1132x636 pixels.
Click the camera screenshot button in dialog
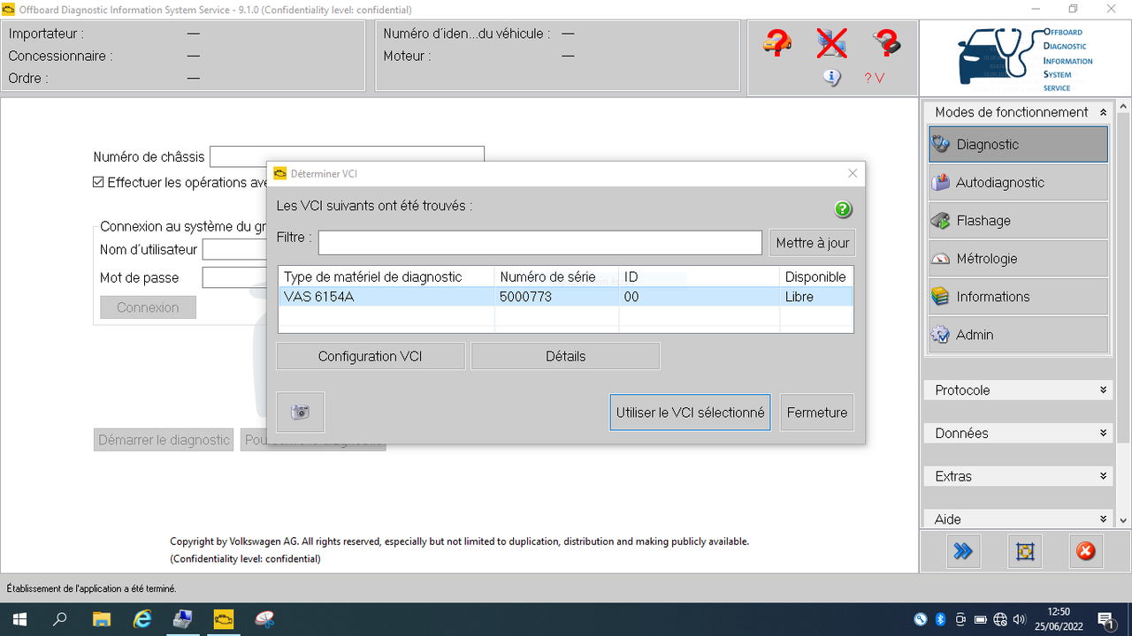(301, 413)
